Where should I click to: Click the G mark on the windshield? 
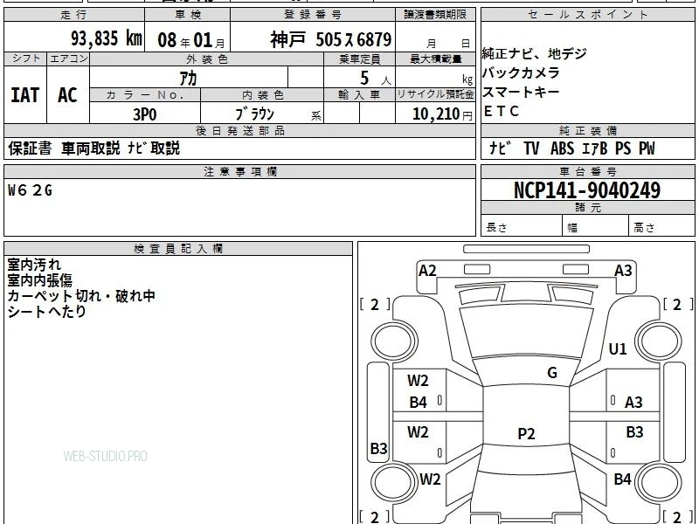552,373
